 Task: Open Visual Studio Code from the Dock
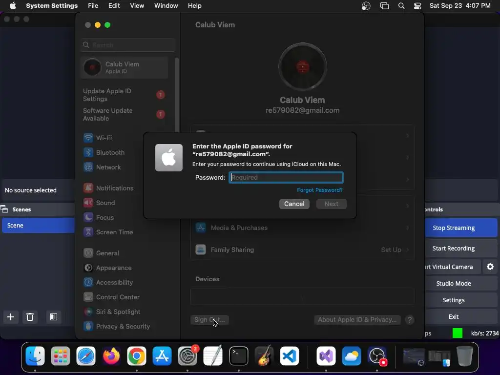click(289, 356)
